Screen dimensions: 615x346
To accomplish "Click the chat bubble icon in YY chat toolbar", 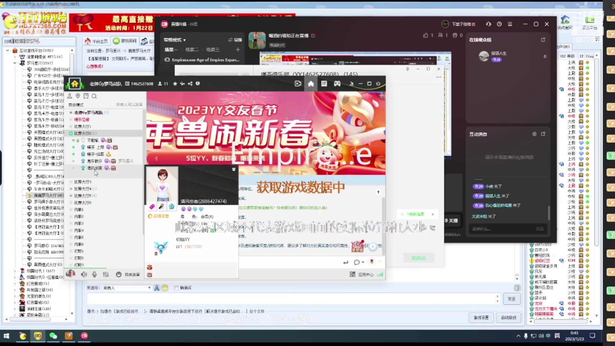I will [357, 262].
